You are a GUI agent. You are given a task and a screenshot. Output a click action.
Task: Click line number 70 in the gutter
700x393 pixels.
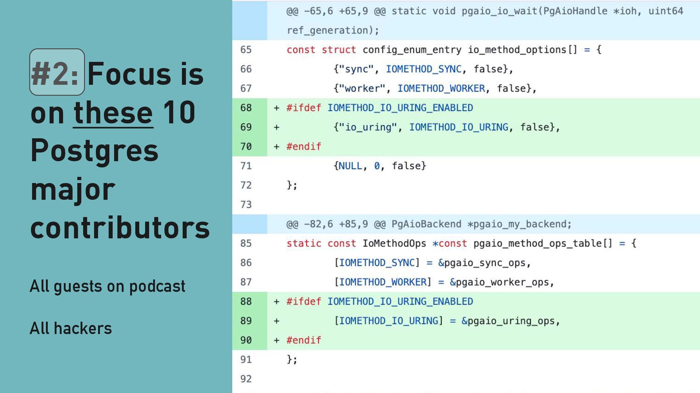coord(246,147)
